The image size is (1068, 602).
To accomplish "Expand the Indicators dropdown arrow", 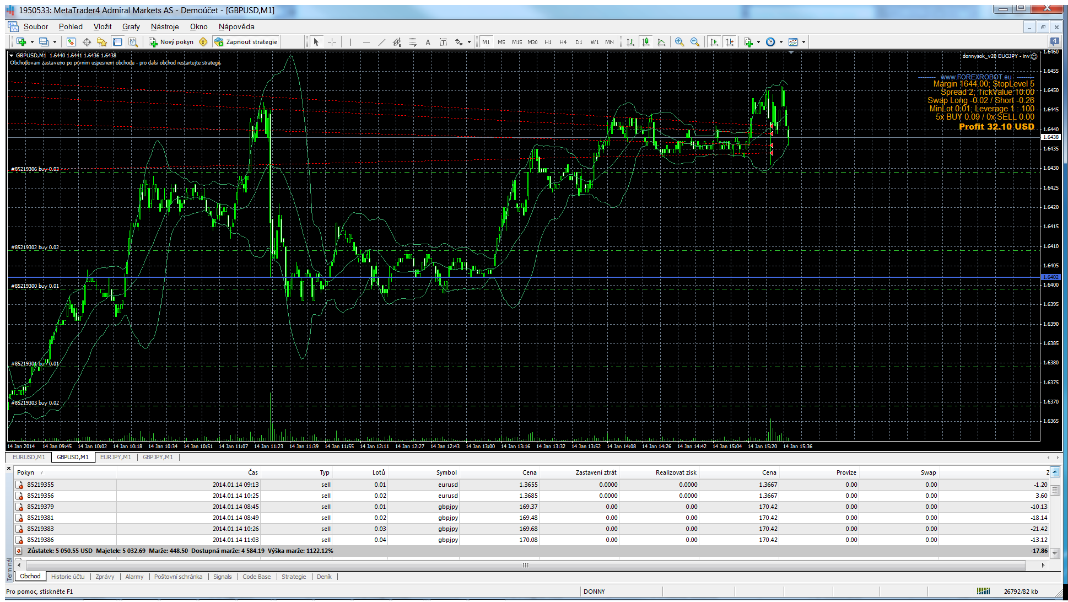I will (x=758, y=42).
